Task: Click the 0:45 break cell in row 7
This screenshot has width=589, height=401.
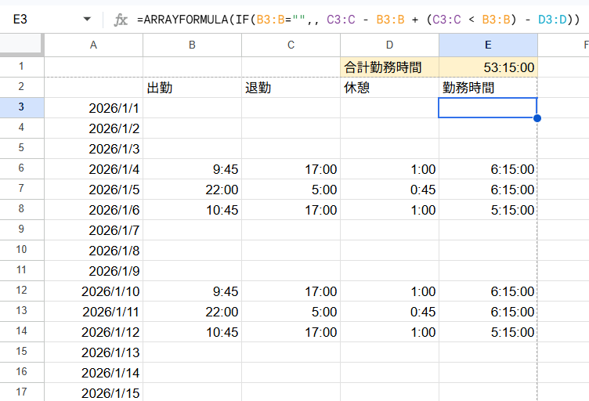Action: 389,190
